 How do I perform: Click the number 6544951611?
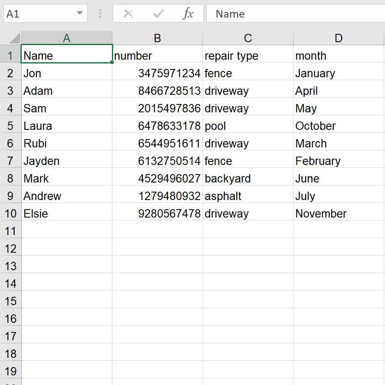click(157, 142)
